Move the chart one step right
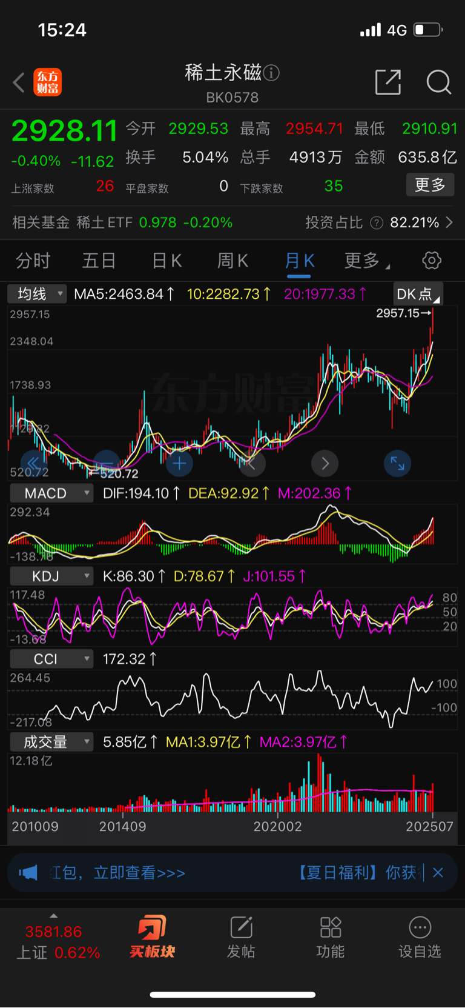Image resolution: width=465 pixels, height=1008 pixels. pyautogui.click(x=325, y=464)
